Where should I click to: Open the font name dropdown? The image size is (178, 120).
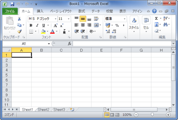(x=55, y=19)
